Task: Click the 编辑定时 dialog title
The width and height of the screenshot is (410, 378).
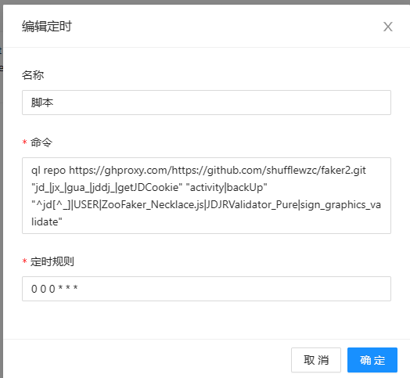Action: point(46,27)
